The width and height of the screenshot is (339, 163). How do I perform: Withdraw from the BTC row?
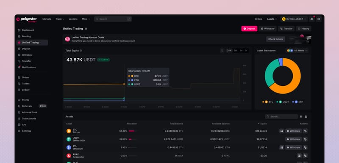pyautogui.click(x=293, y=131)
